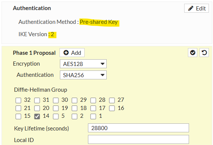Open the Encryption AES128 dropdown
This screenshot has width=213, height=145.
tap(83, 64)
